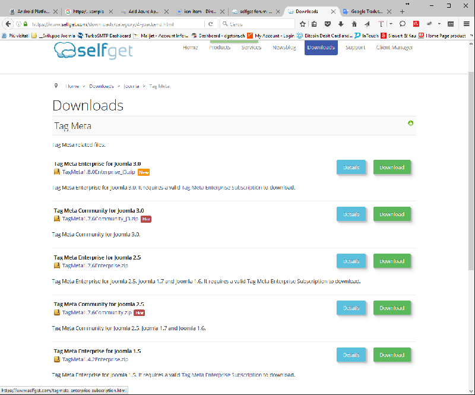The image size is (475, 395).
Task: Click the Downloads breadcrumb link
Action: [101, 86]
